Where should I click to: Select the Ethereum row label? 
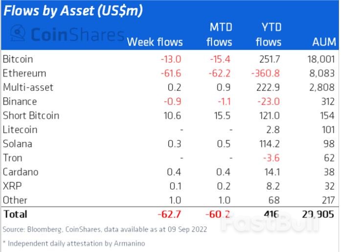[x=24, y=74]
